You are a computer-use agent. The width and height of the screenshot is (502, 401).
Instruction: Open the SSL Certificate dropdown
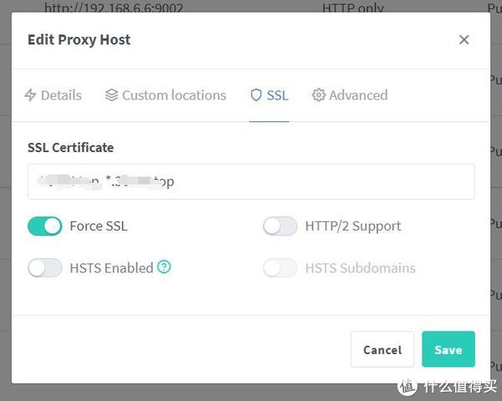tap(251, 181)
